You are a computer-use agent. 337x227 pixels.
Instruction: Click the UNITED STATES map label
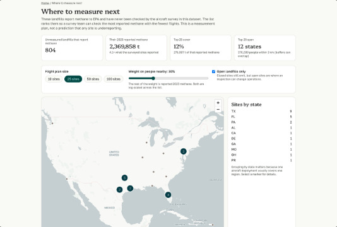(x=114, y=153)
